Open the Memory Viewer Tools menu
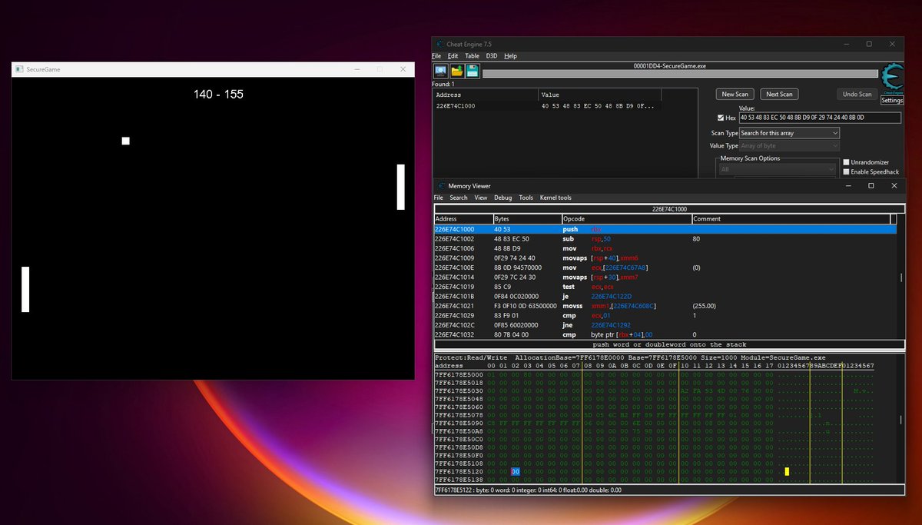This screenshot has width=922, height=525. (x=526, y=198)
